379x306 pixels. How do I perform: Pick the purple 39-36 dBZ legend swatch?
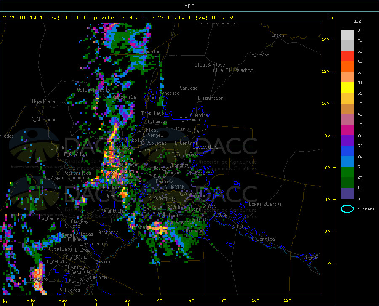[x=347, y=141]
